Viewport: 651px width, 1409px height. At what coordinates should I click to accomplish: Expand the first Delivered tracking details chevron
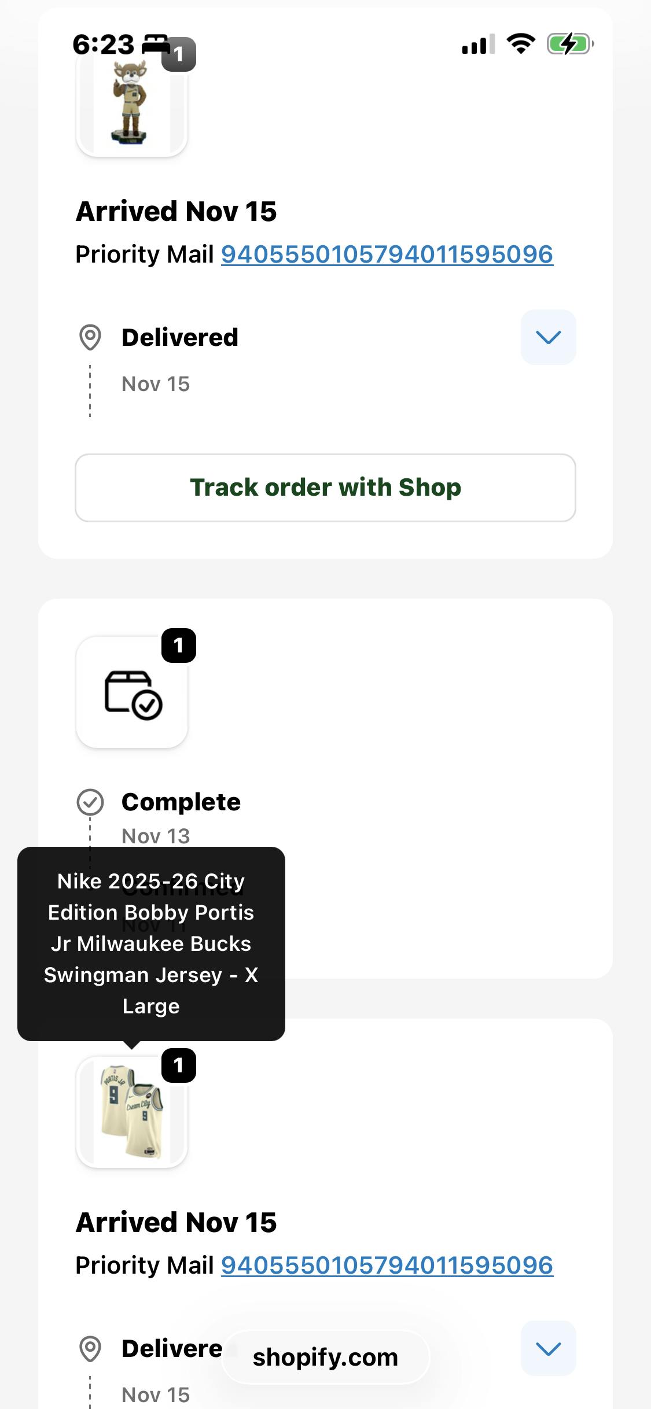click(548, 337)
